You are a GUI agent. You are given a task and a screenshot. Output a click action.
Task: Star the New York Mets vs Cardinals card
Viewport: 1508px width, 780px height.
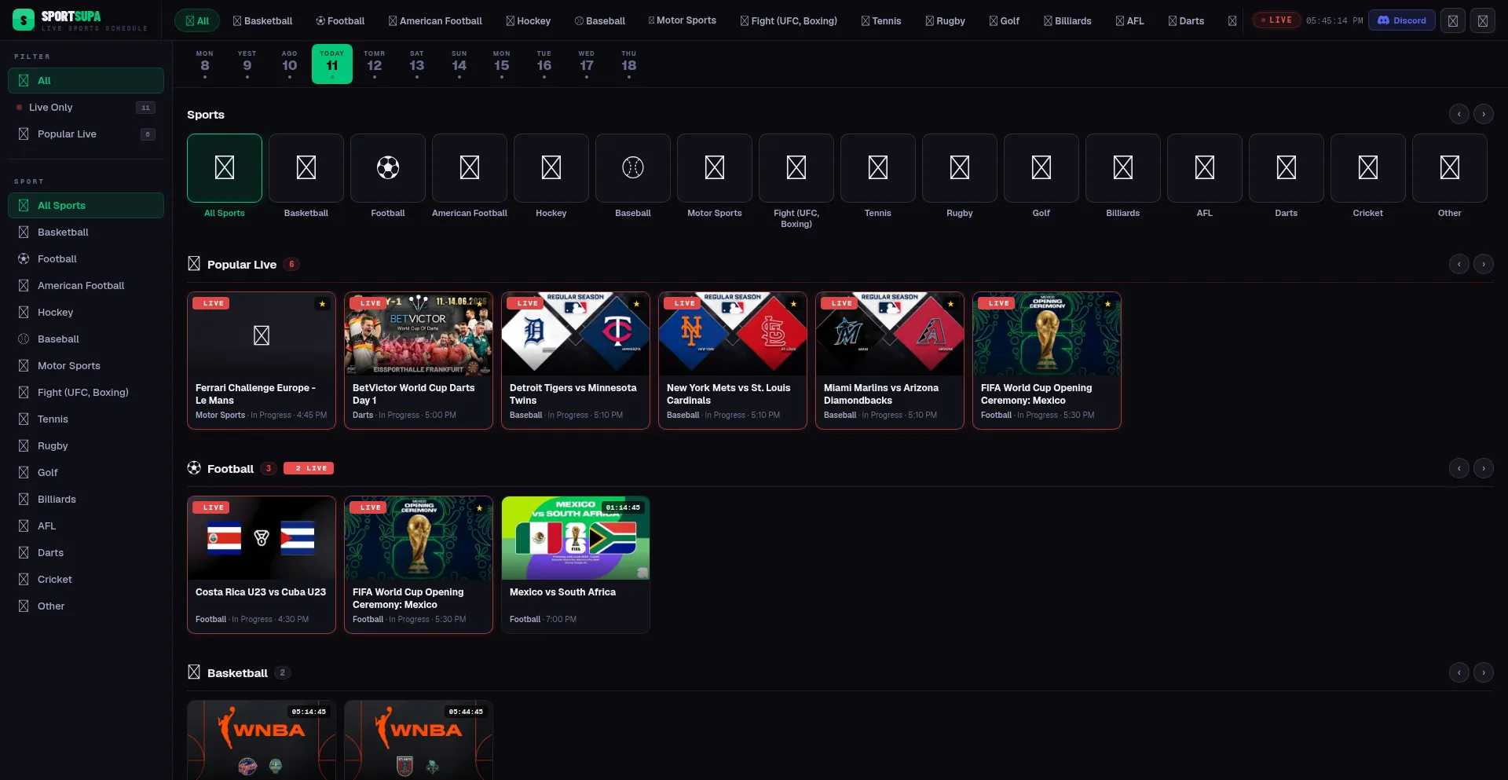(x=793, y=303)
